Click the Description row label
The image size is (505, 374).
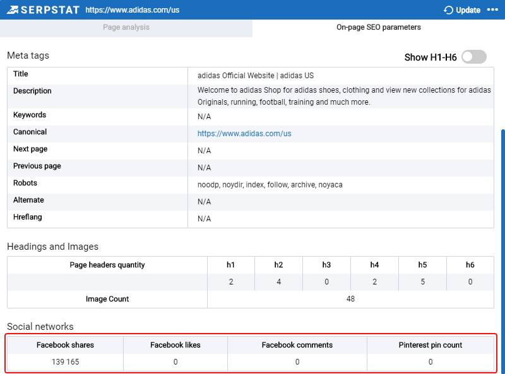32,91
